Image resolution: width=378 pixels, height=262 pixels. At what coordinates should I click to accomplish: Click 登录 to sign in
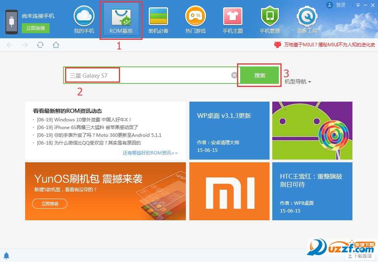(340, 5)
